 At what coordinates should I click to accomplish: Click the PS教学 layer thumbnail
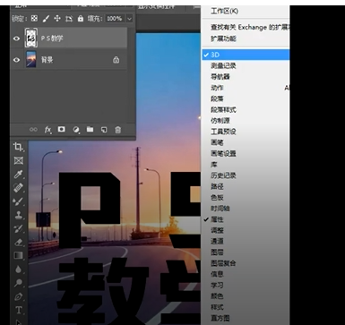[x=31, y=38]
